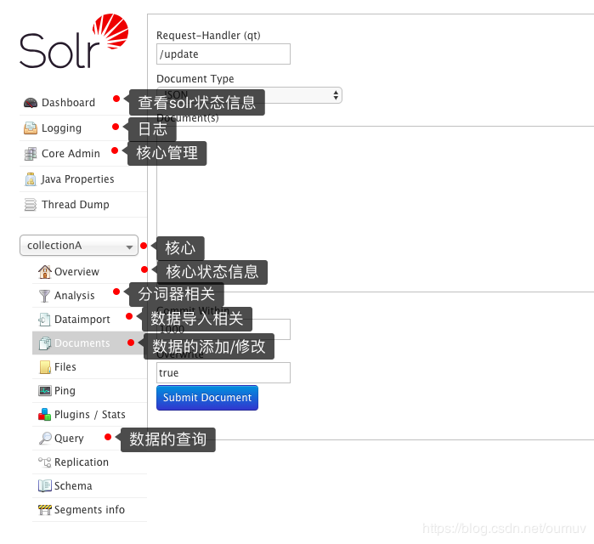The width and height of the screenshot is (594, 544).
Task: Open the collectionA core selector dropdown
Action: (x=79, y=246)
